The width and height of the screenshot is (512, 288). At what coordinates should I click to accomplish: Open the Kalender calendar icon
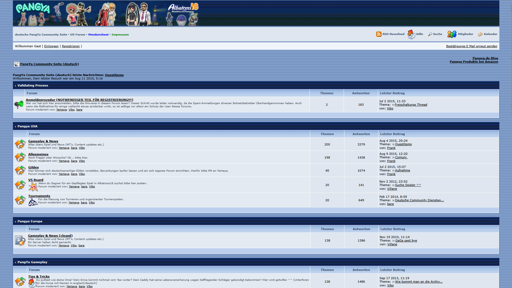tap(480, 34)
